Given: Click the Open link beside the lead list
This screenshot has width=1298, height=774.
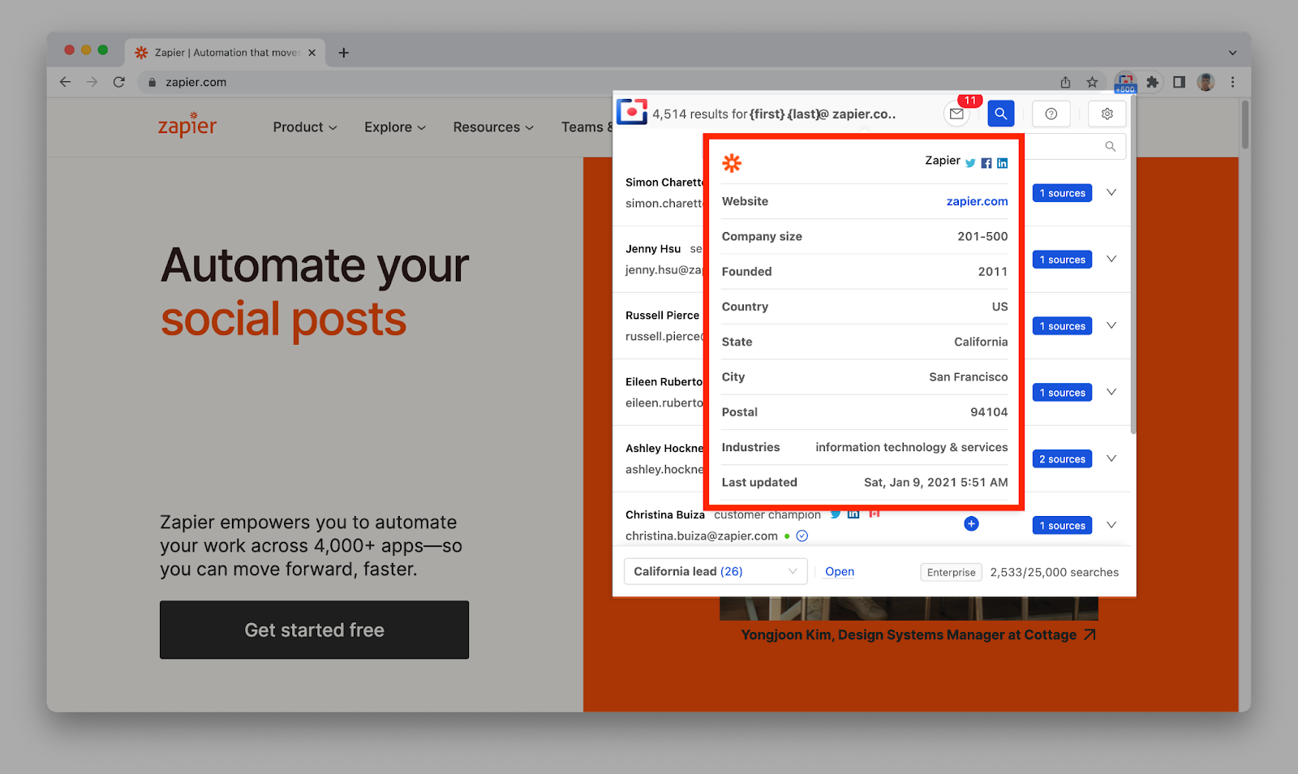Looking at the screenshot, I should [840, 571].
